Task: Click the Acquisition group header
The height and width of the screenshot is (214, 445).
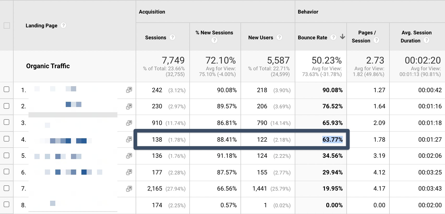Action: pyautogui.click(x=152, y=12)
